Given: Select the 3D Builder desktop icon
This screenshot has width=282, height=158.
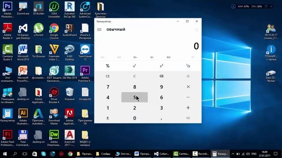Looking at the screenshot, I should (38, 8).
